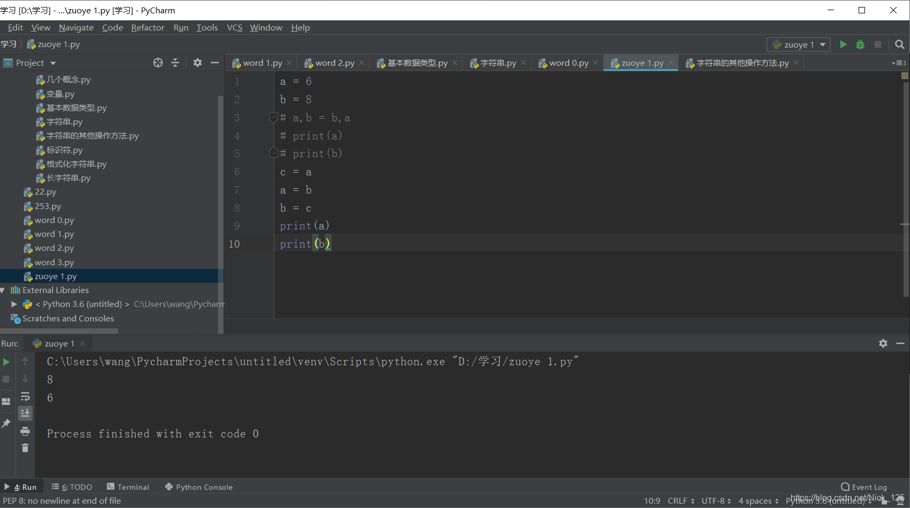Open the Python Console tool window

[199, 487]
